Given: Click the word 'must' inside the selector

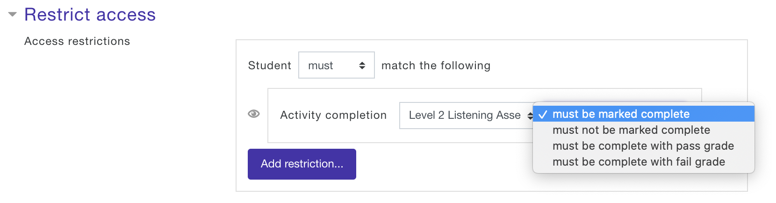Looking at the screenshot, I should 321,65.
